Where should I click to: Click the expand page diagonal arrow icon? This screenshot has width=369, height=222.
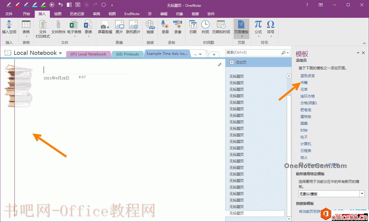220,65
